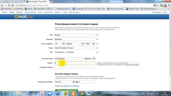Open Windows Explorer from the taskbar
This screenshot has width=171, height=96.
[x=19, y=94]
